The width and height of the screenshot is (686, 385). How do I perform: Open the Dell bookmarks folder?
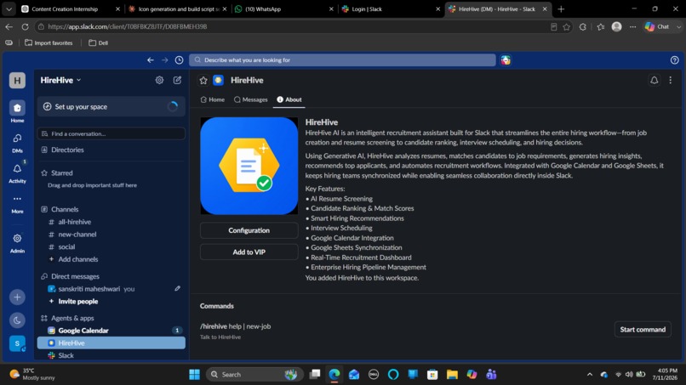(x=99, y=42)
